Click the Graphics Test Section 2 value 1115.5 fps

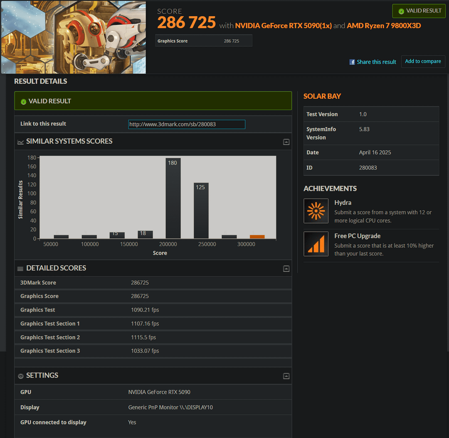(143, 338)
